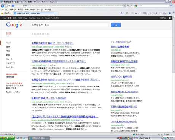Viewport: 175px width, 140px height.
Task: Select ショッピング in left sidebar
Action: click(11, 63)
